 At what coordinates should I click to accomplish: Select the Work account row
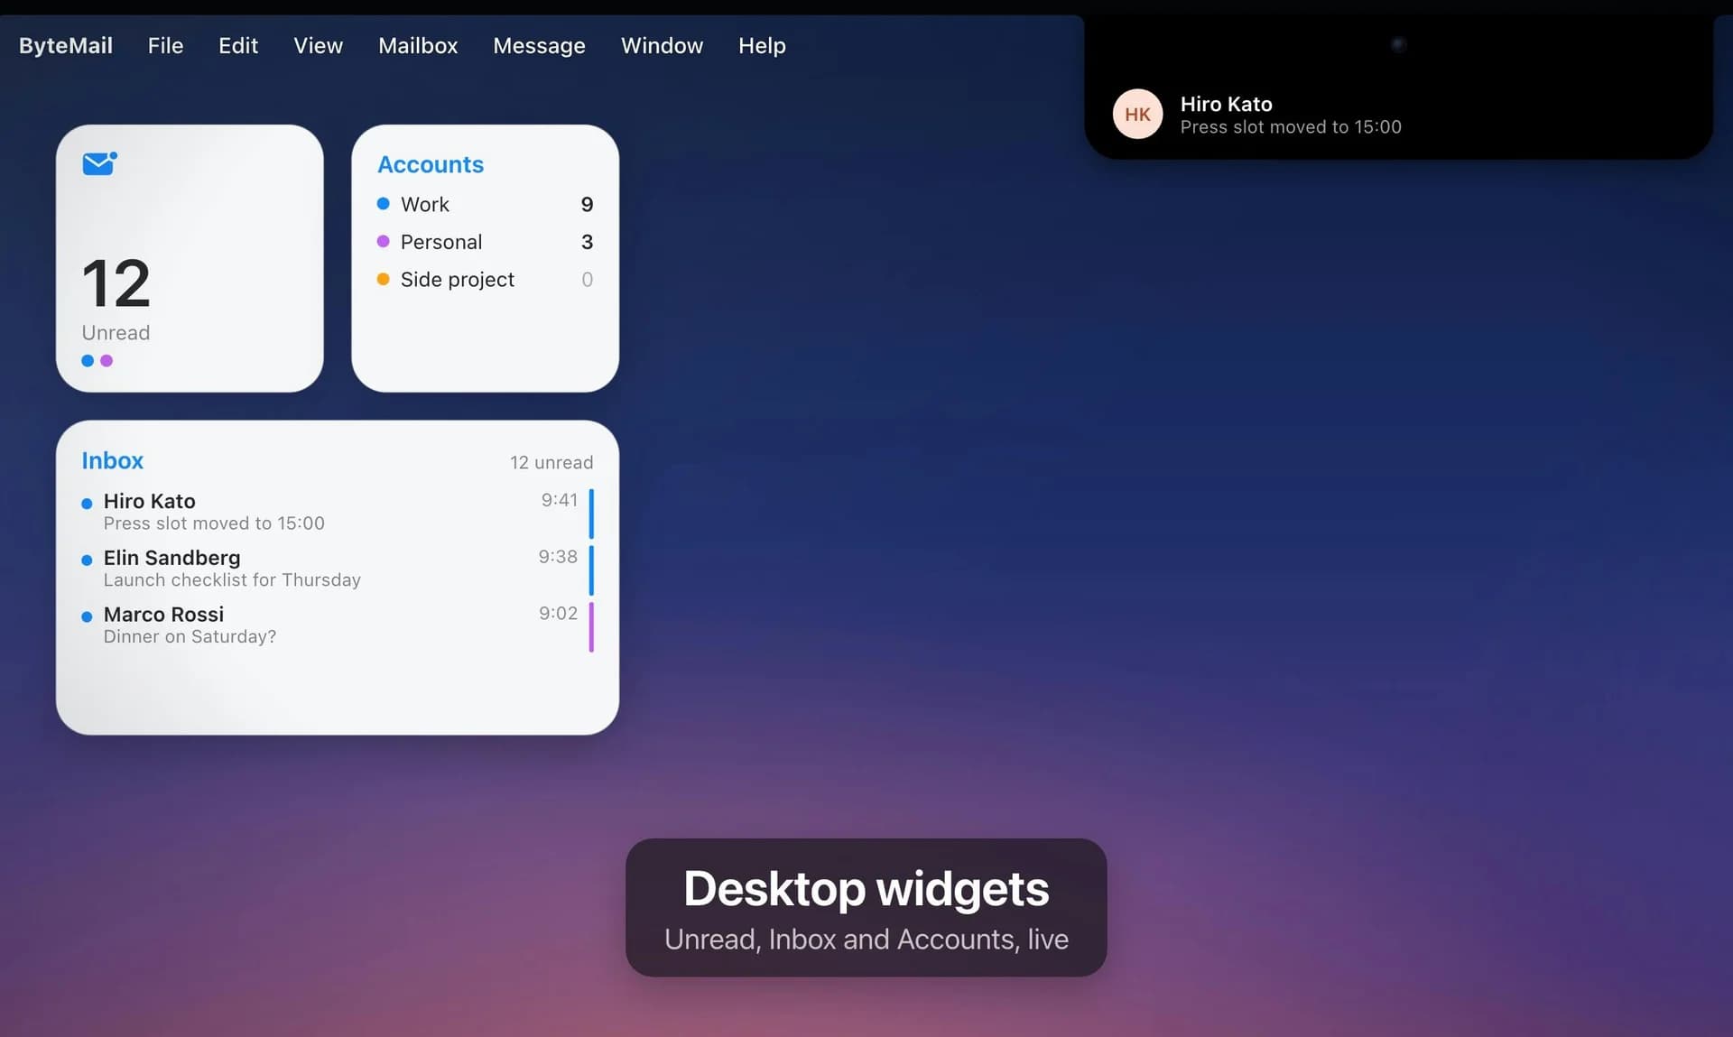click(x=485, y=204)
